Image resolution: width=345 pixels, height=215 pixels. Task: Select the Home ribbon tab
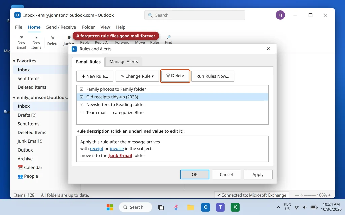(34, 27)
